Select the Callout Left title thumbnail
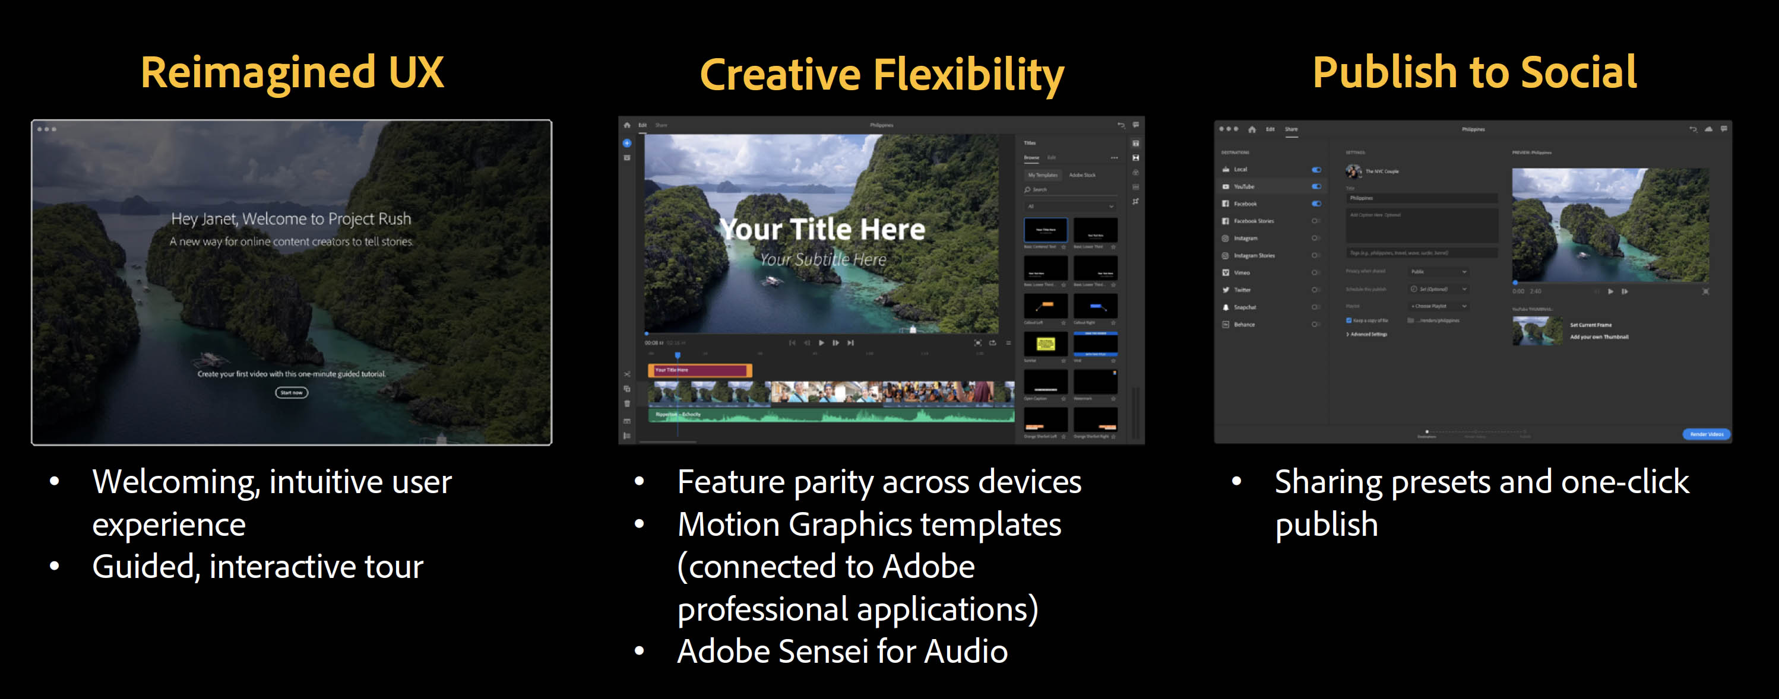 pyautogui.click(x=1046, y=306)
